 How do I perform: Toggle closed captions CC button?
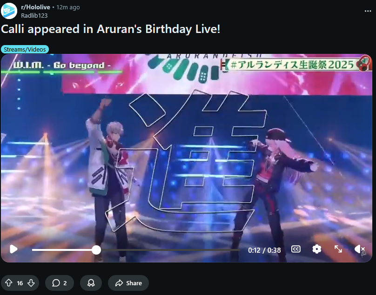click(295, 249)
